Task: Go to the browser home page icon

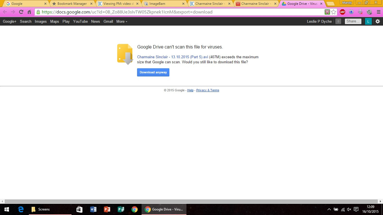Action: tap(29, 12)
